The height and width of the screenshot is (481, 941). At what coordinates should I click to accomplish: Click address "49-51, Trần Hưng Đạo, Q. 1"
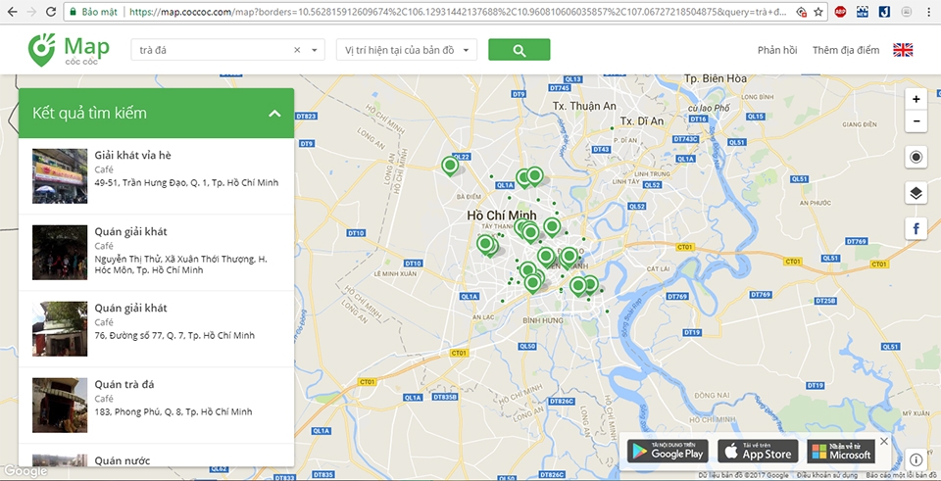tap(186, 183)
